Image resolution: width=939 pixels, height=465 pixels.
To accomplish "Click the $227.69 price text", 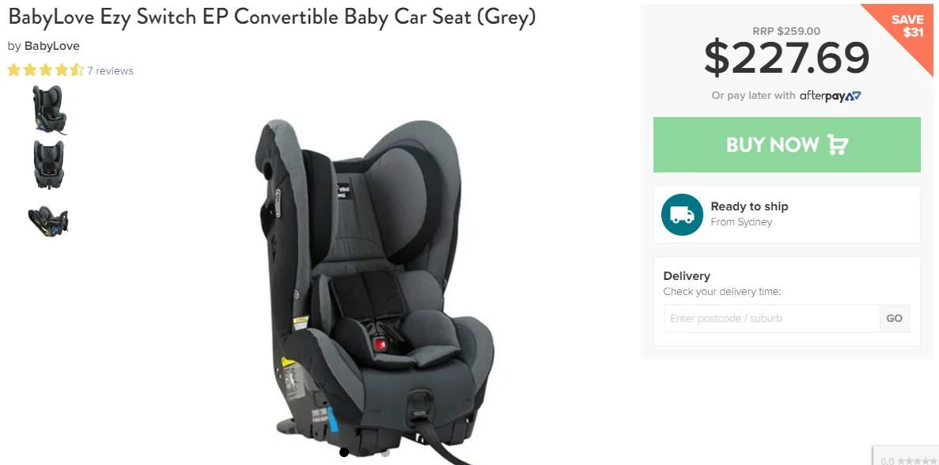I will 786,59.
